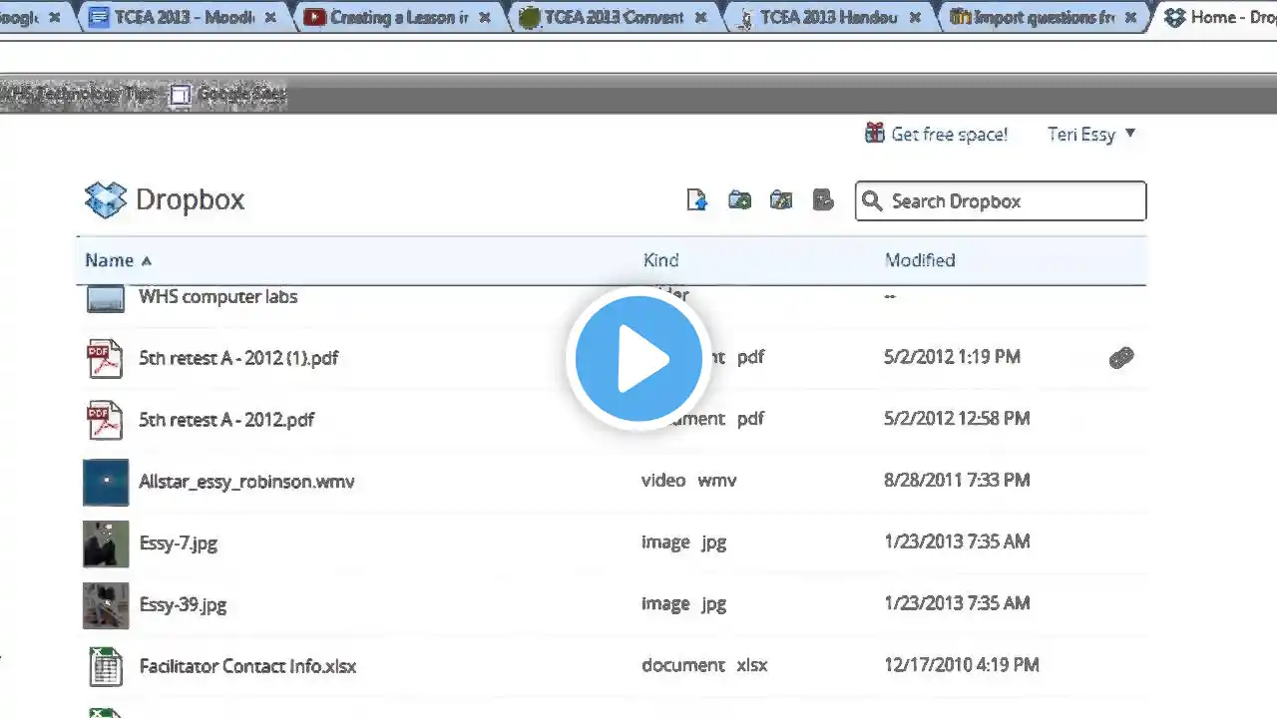Sort files by Kind column

pyautogui.click(x=660, y=260)
